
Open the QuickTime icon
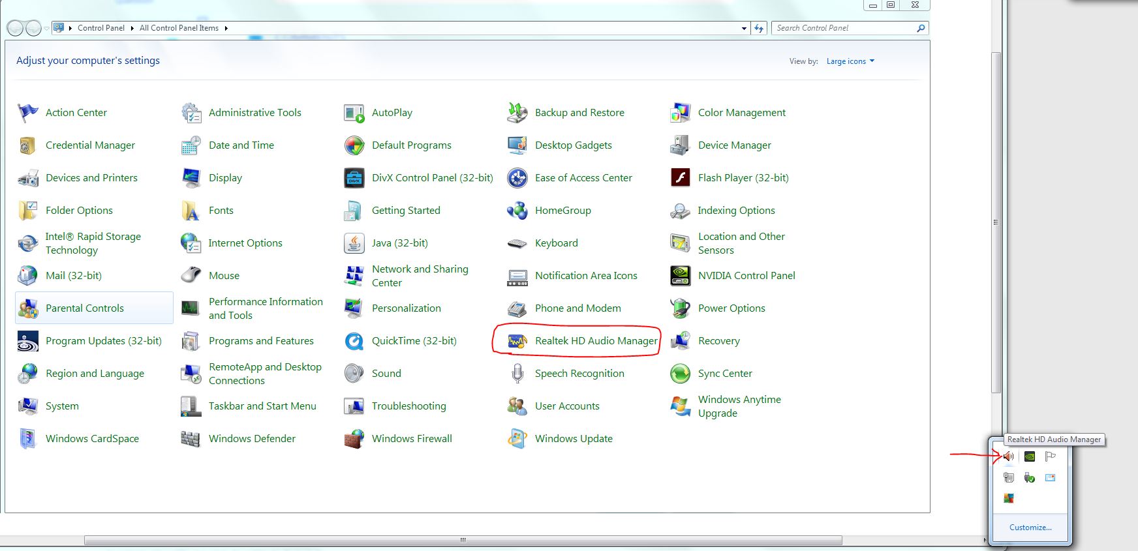354,341
